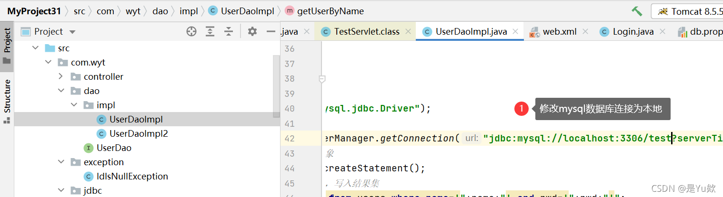Collapse the src folder chevron
723x197 pixels.
[x=35, y=48]
